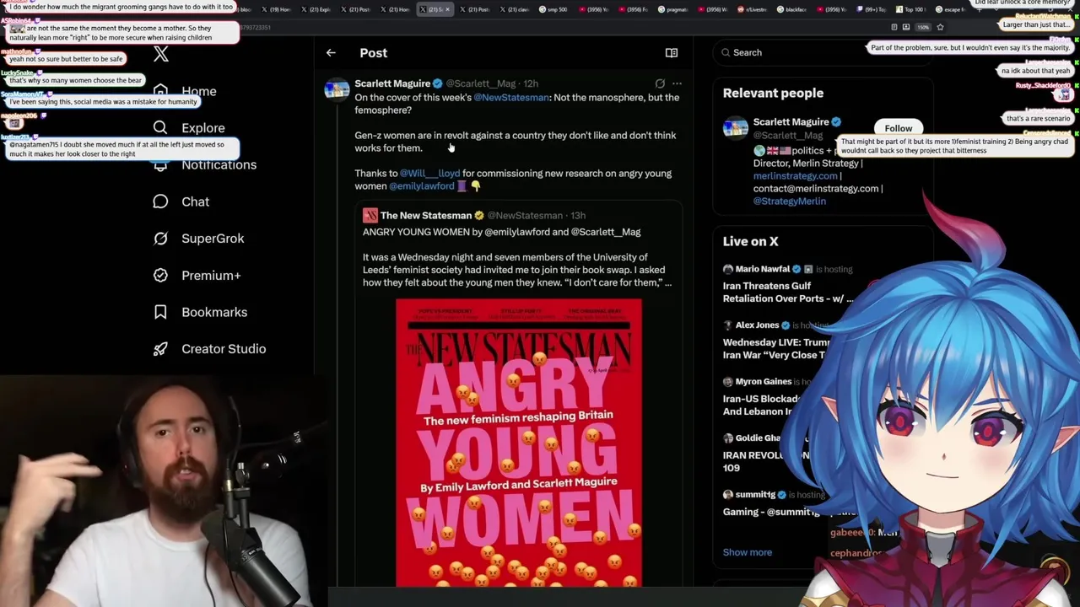This screenshot has height=607, width=1080.
Task: Click summit1g's host avatar
Action: [x=727, y=494]
